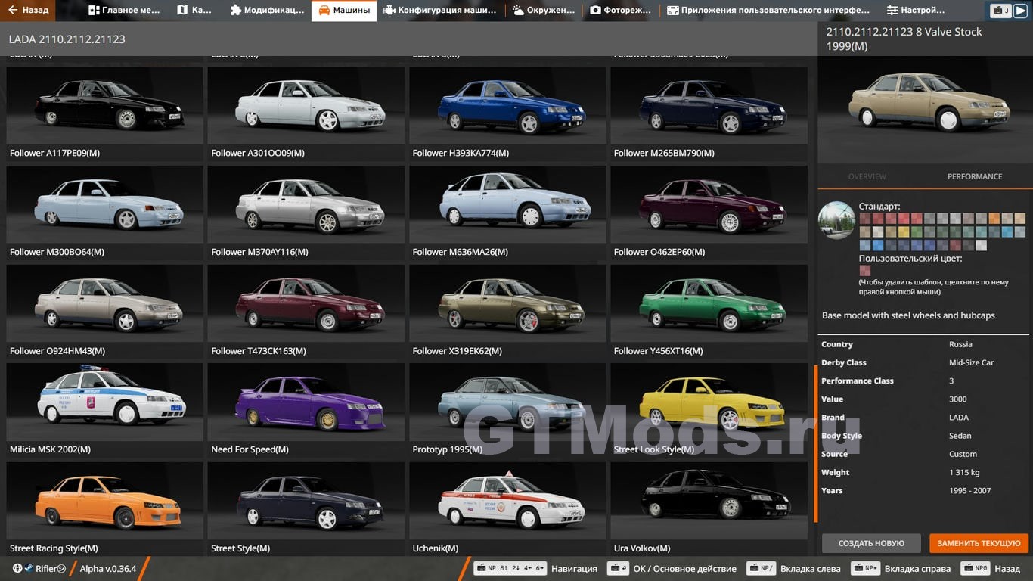The width and height of the screenshot is (1033, 581).
Task: Select the Follower X319EK62(M) olive car
Action: tap(507, 312)
